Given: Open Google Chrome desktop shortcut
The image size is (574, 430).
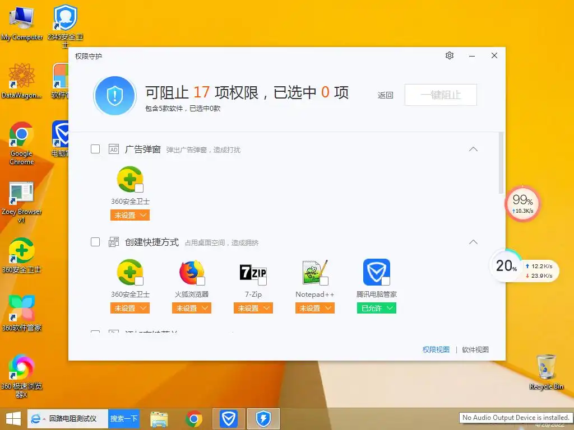Looking at the screenshot, I should 22,143.
